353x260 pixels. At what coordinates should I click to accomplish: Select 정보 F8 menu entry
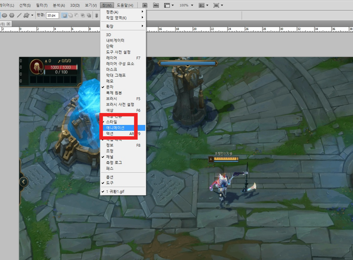click(x=123, y=145)
